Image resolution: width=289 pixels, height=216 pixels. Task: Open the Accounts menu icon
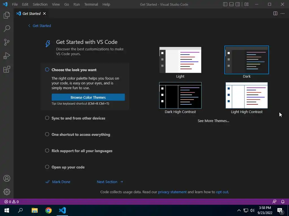tap(7, 178)
